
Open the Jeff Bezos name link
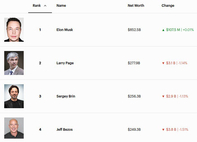64,130
